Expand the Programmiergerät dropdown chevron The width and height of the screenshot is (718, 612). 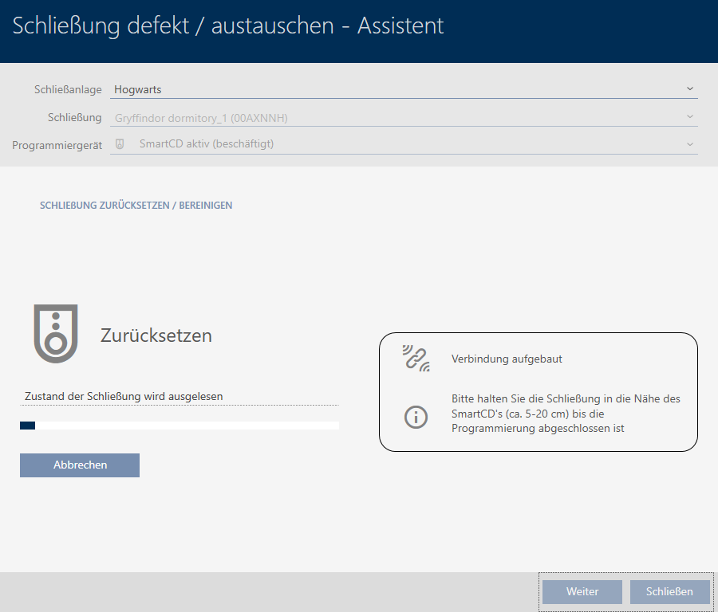[690, 144]
